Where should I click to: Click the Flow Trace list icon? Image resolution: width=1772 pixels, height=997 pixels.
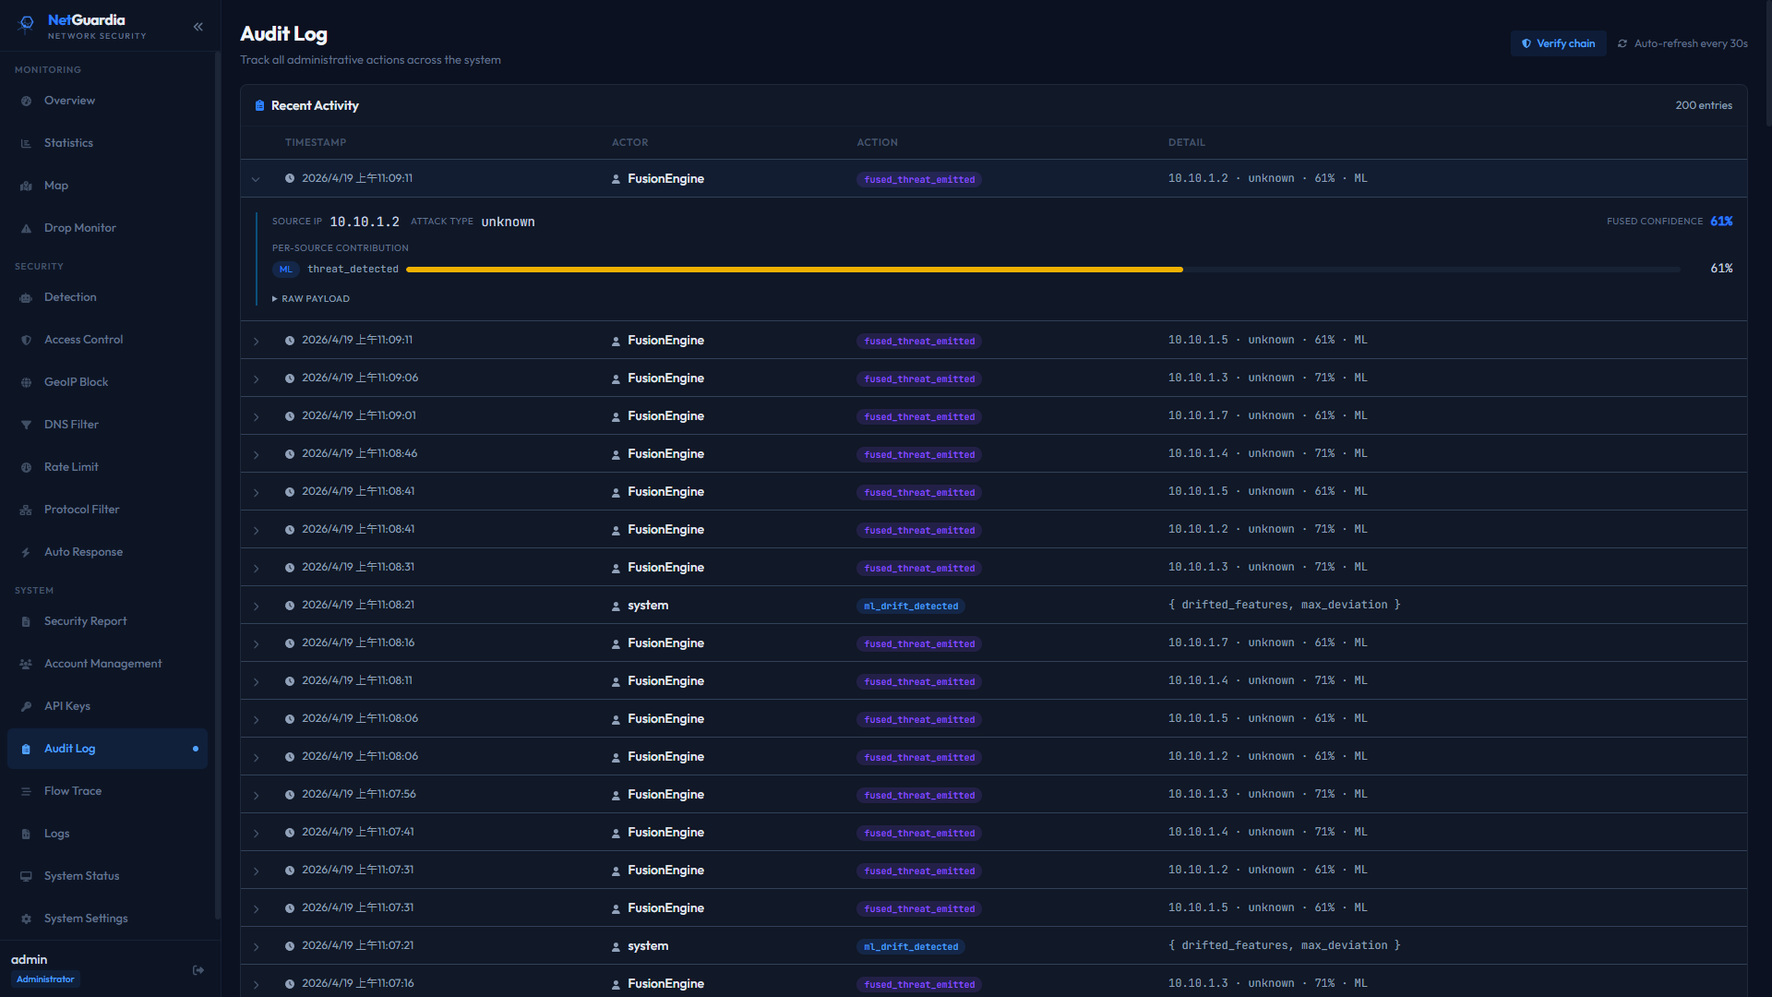coord(26,792)
